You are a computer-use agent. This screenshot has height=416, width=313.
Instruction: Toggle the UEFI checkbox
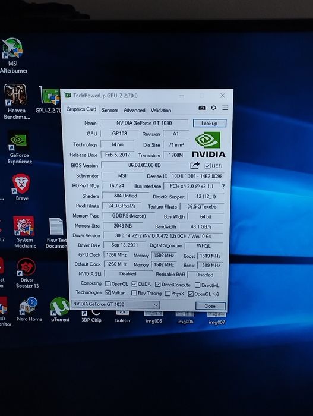(207, 166)
